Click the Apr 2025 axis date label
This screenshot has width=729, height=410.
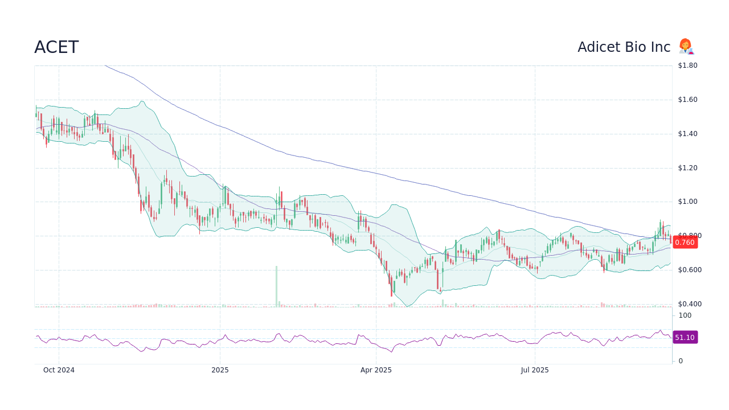376,370
